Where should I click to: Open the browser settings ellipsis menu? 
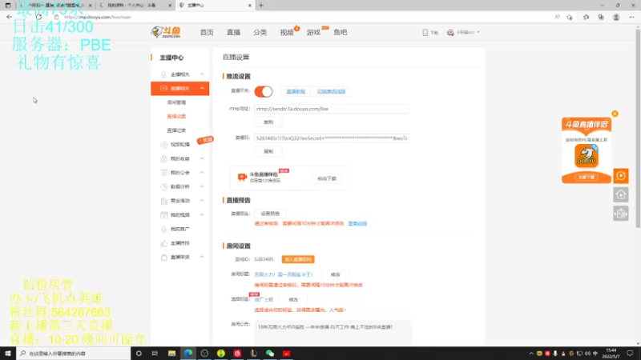pyautogui.click(x=631, y=17)
